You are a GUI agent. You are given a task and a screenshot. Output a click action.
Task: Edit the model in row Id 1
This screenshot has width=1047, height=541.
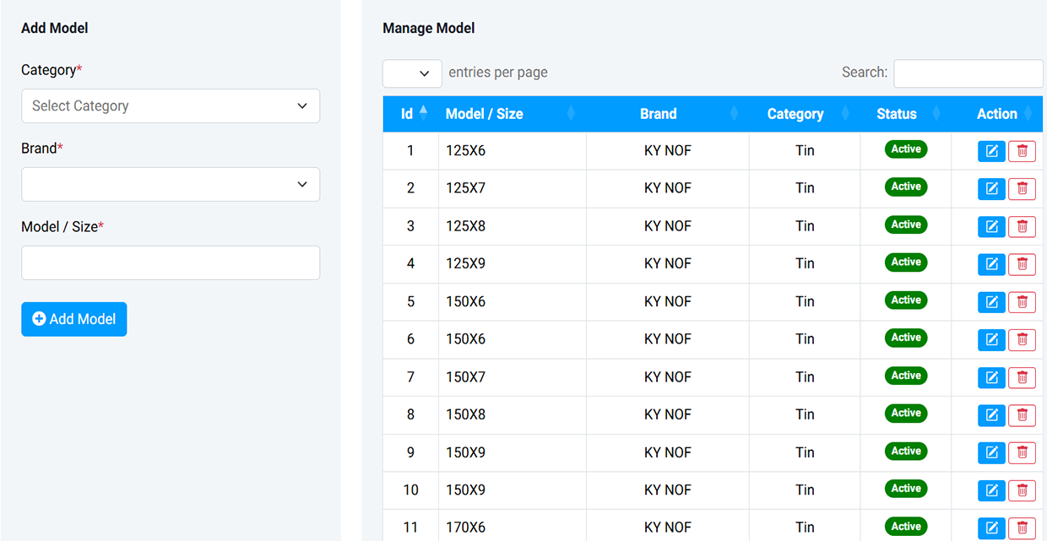[991, 151]
